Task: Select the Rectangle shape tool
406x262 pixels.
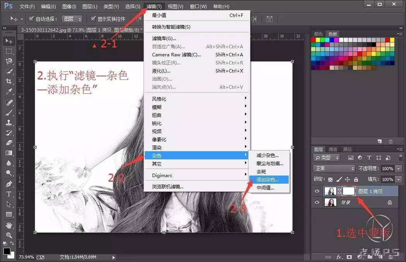Action: (9, 214)
